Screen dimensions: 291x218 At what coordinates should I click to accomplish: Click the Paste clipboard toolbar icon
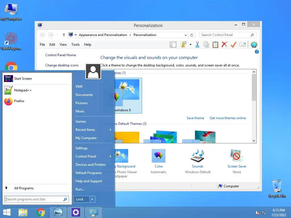[x=215, y=45]
